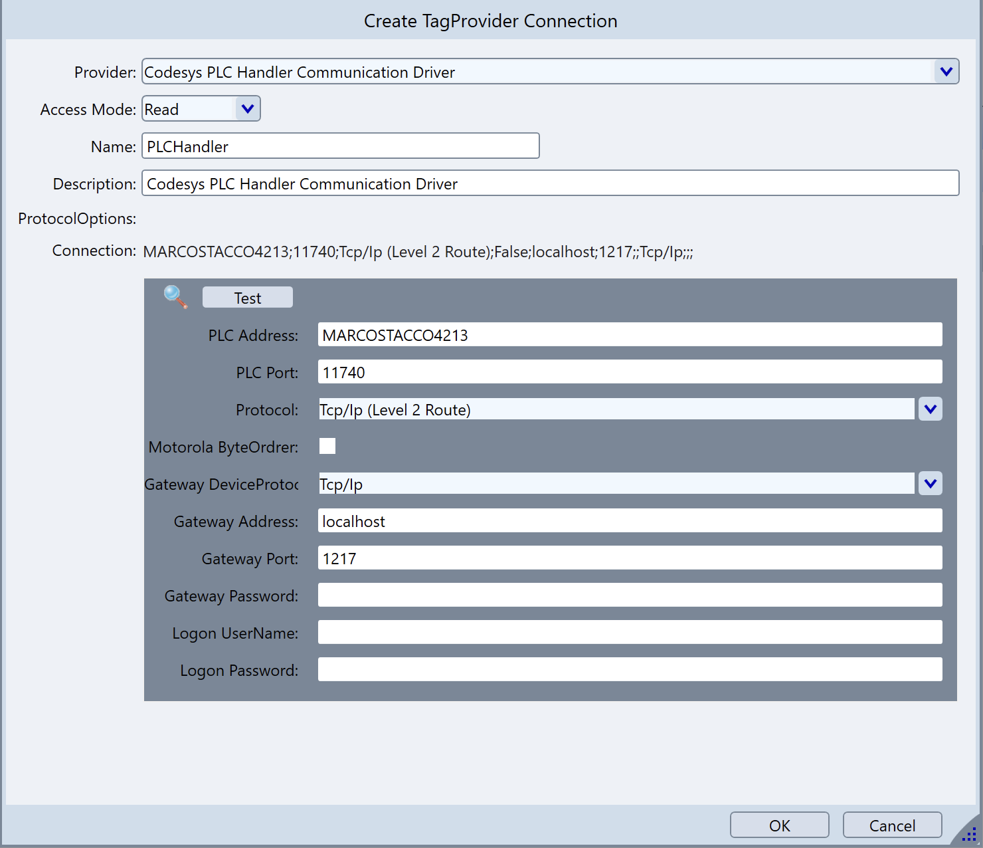Screen dimensions: 983x848
Task: Click the empty Gateway Password field
Action: (x=630, y=595)
